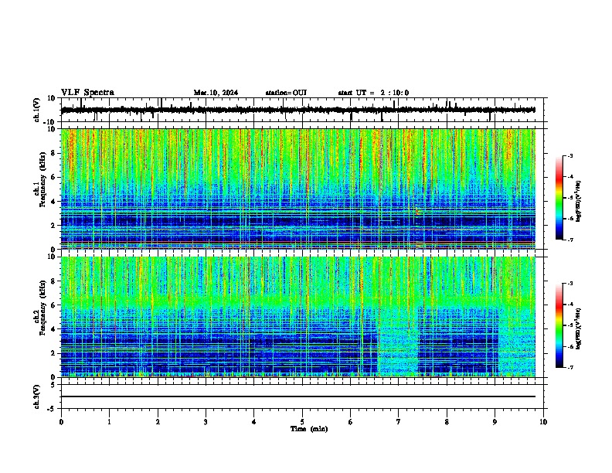Click the "10" tick on the time axis
This screenshot has width=612, height=473.
pyautogui.click(x=543, y=422)
